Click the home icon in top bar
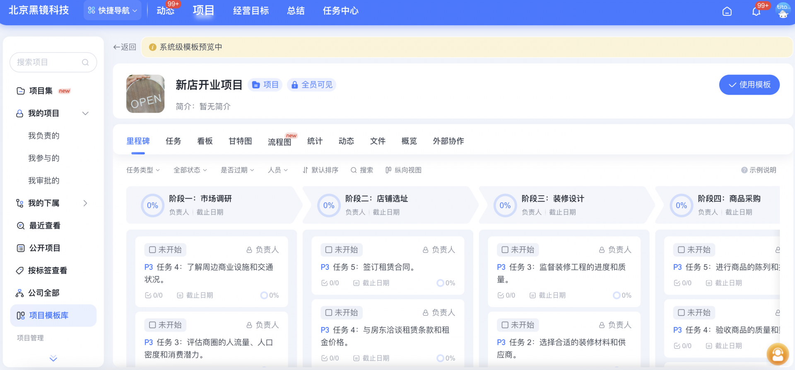Image resolution: width=795 pixels, height=370 pixels. (727, 12)
